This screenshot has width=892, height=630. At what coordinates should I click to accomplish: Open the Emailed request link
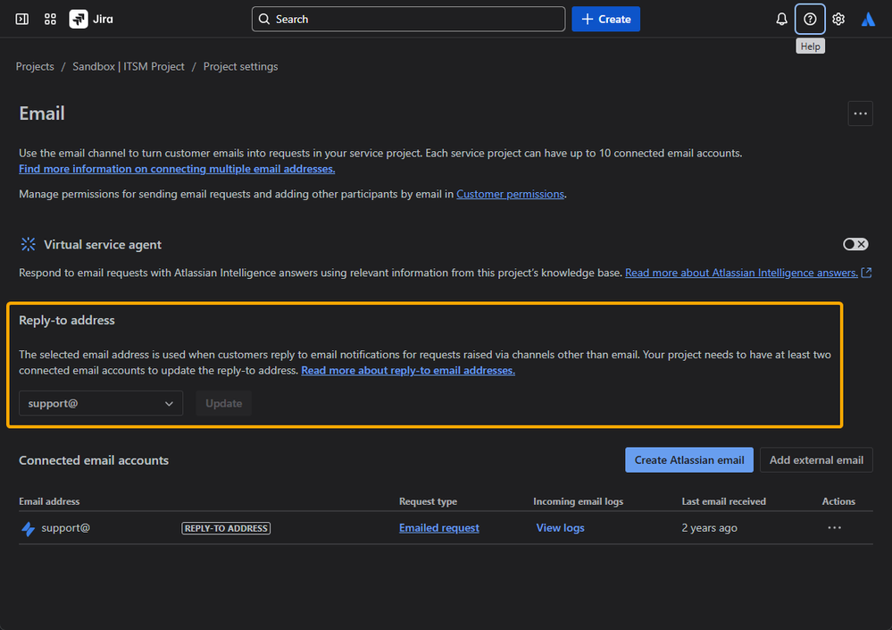pyautogui.click(x=439, y=527)
